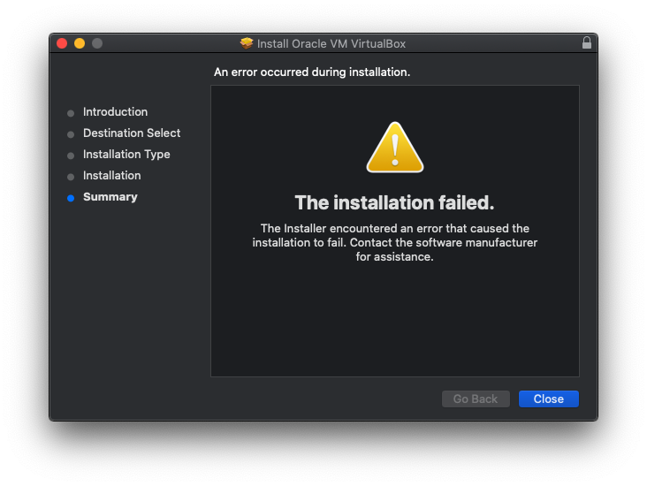Click the VirtualBox package icon in title
The height and width of the screenshot is (486, 647).
pyautogui.click(x=247, y=43)
